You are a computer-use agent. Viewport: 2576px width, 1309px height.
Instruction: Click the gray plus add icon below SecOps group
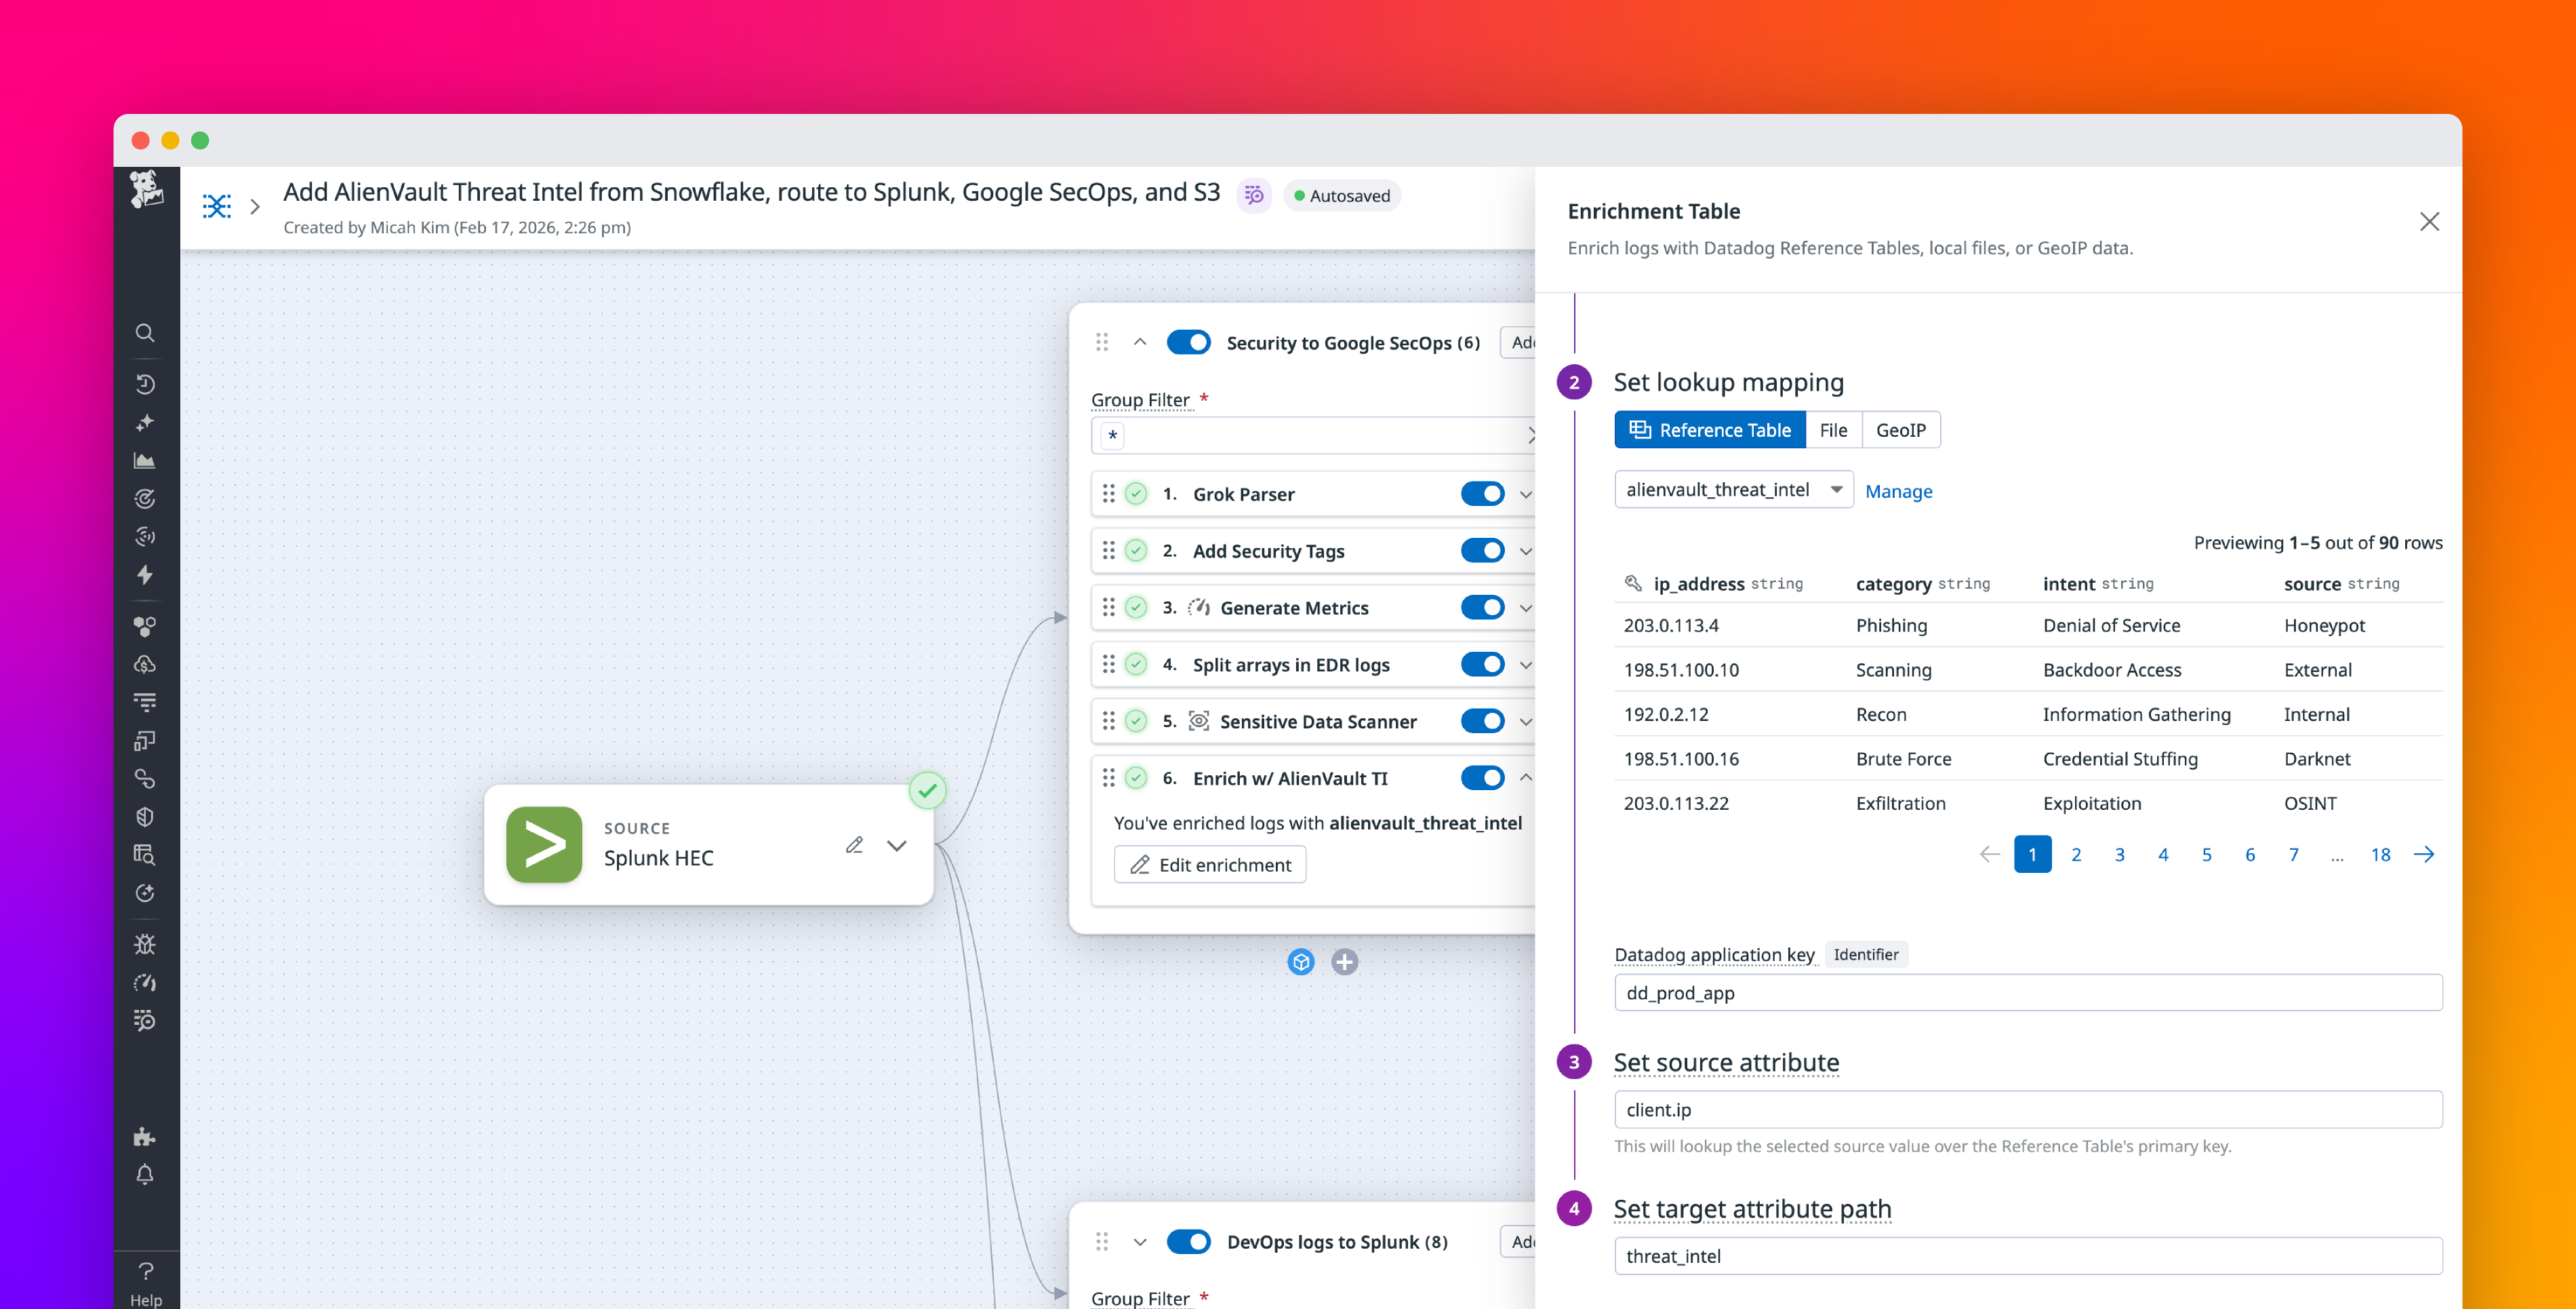click(1345, 962)
